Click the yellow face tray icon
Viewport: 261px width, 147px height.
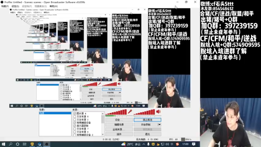tap(153, 144)
